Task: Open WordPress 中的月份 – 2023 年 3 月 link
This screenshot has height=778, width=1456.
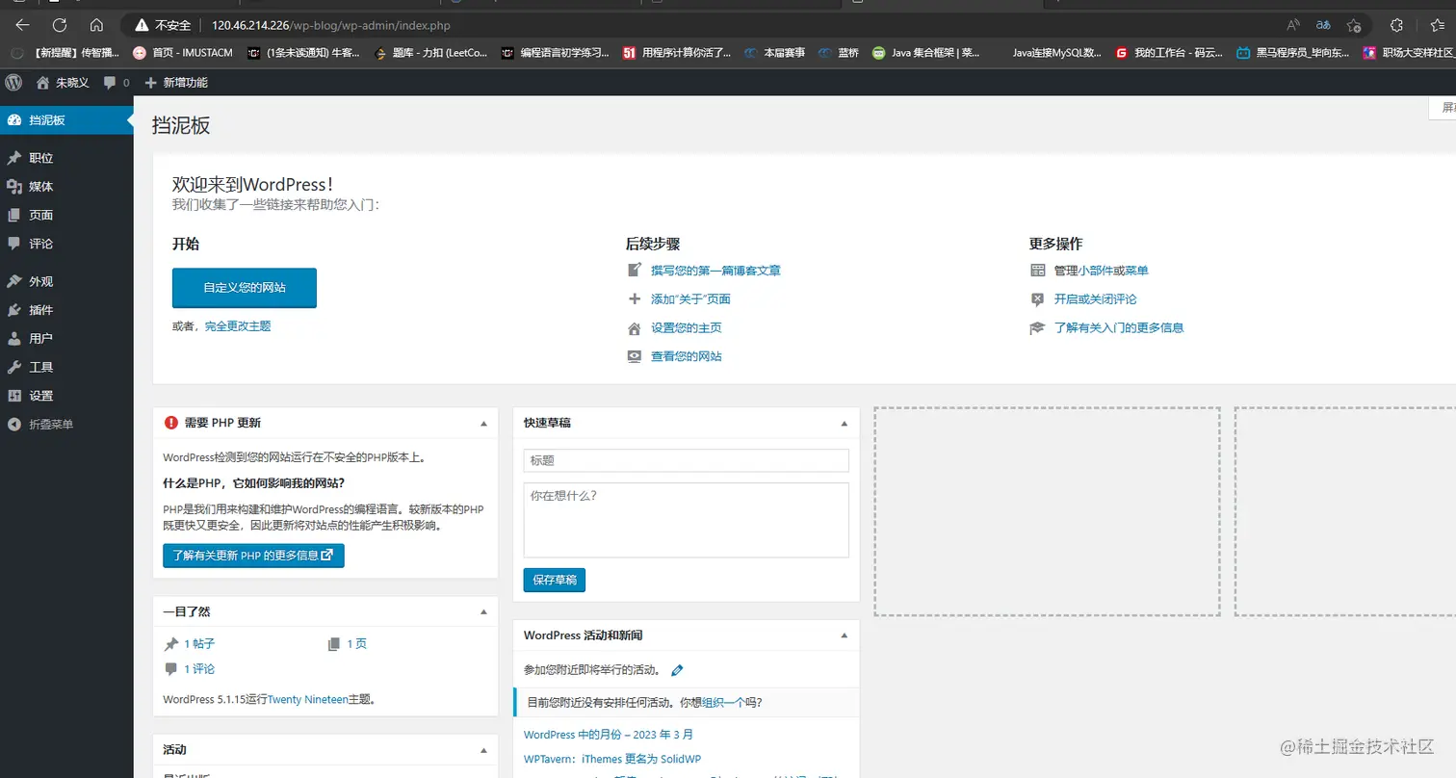Action: 609,735
